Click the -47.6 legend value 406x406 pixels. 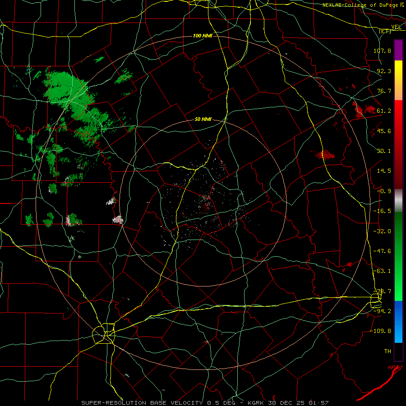(x=382, y=251)
